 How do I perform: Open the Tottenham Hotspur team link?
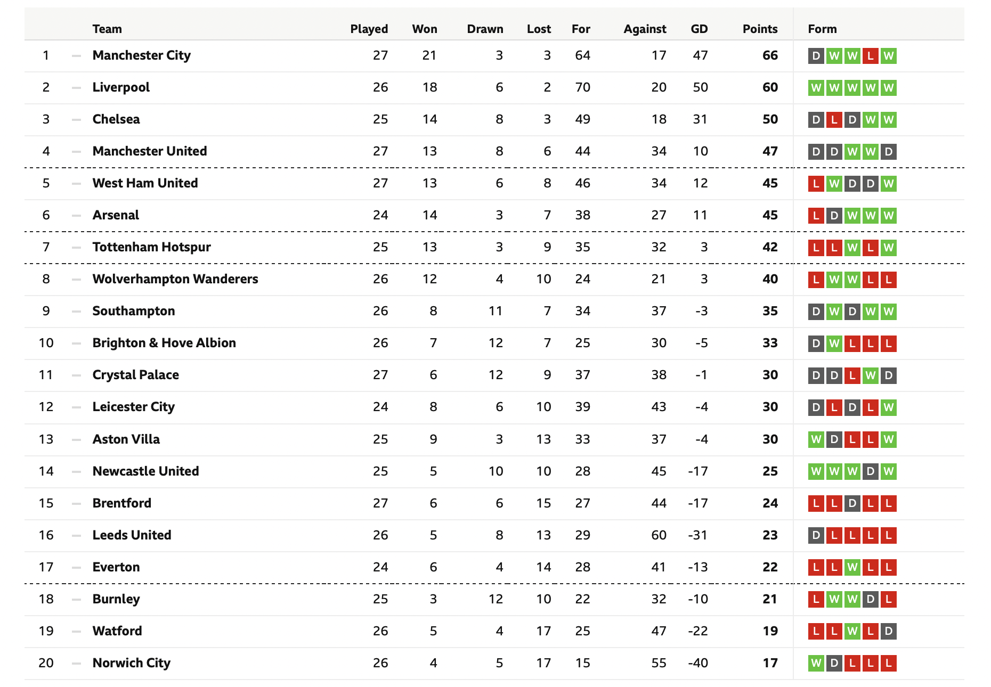(x=152, y=247)
